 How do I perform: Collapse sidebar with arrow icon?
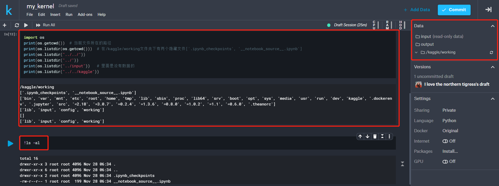[x=488, y=10]
